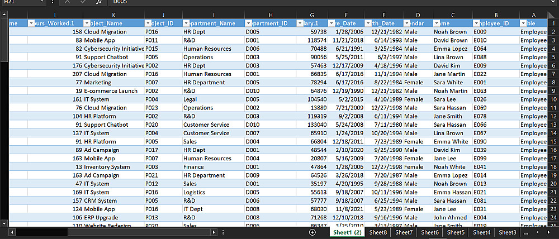Switch to the Sheet4 tab
559x239 pixels.
pyautogui.click(x=482, y=232)
